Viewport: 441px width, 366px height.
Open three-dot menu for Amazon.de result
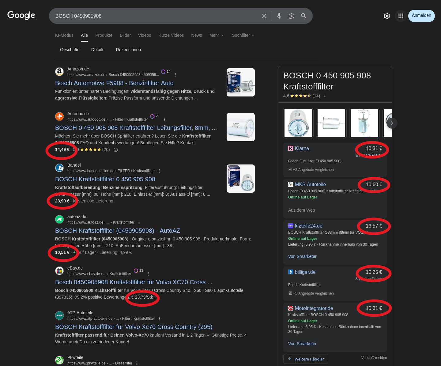(175, 75)
